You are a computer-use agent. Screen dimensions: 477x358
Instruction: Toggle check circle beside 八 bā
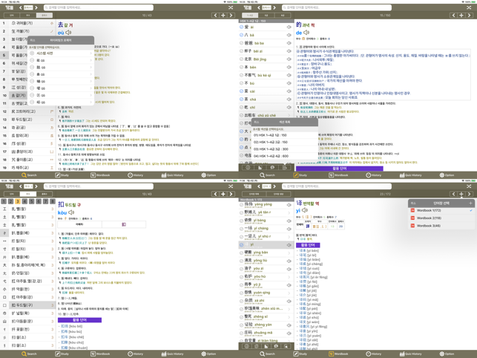[242, 35]
